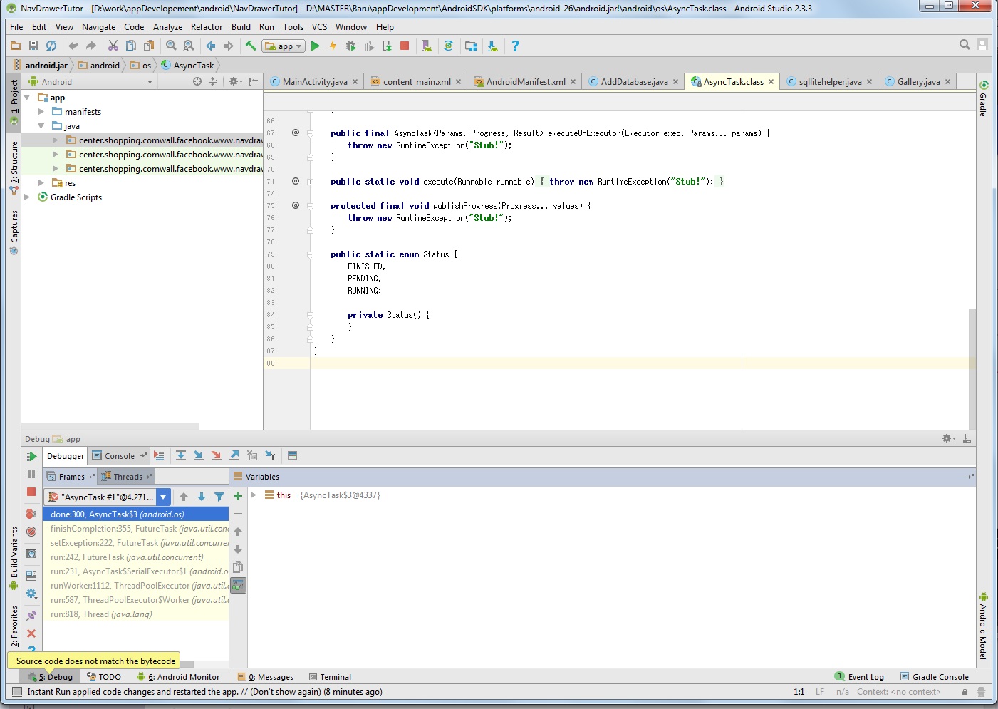
Task: Run the app with green play button
Action: (x=316, y=46)
